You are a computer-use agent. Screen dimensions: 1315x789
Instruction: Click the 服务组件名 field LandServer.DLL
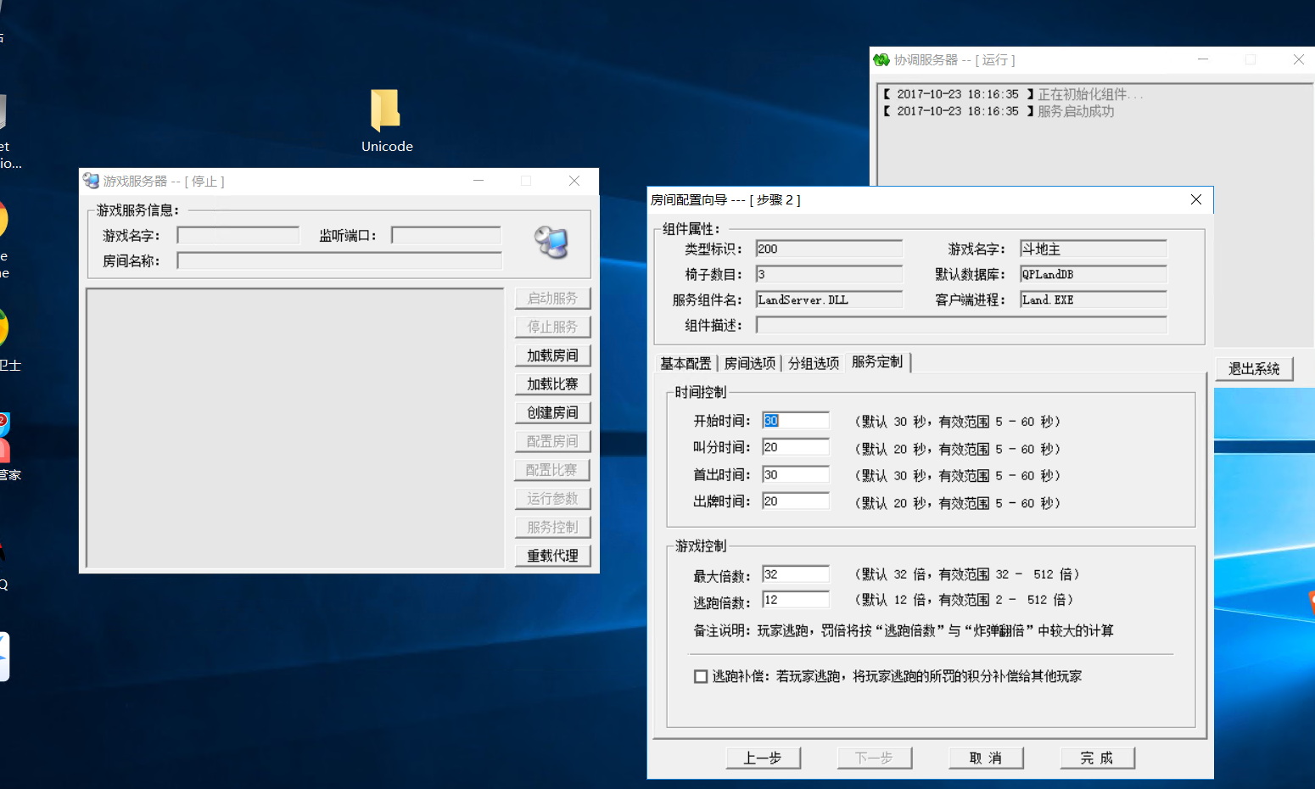829,299
